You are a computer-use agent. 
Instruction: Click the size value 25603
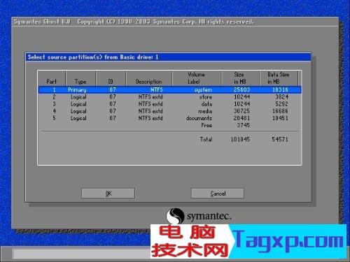(241, 89)
